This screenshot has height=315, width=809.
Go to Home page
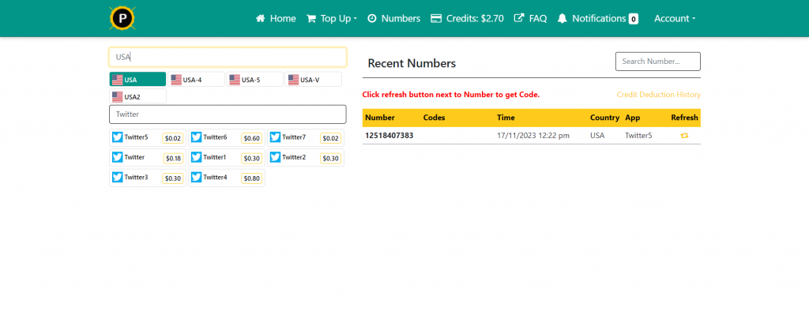pos(276,19)
